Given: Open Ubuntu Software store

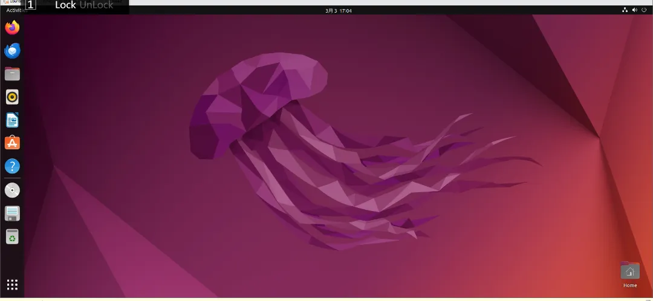Looking at the screenshot, I should coord(12,143).
